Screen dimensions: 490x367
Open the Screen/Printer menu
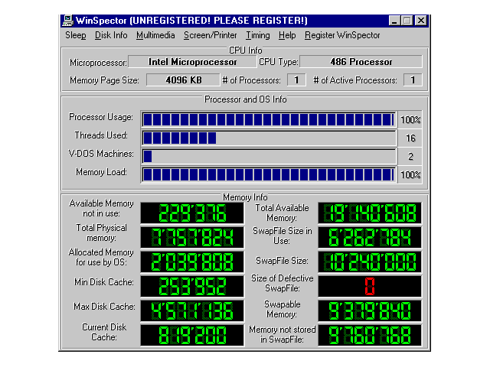click(211, 35)
